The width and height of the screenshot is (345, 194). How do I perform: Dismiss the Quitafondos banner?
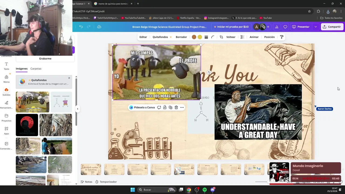click(x=69, y=78)
